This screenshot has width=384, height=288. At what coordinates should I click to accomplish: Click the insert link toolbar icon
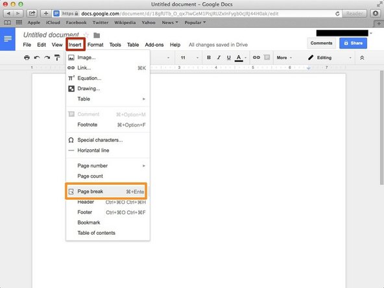click(x=256, y=57)
